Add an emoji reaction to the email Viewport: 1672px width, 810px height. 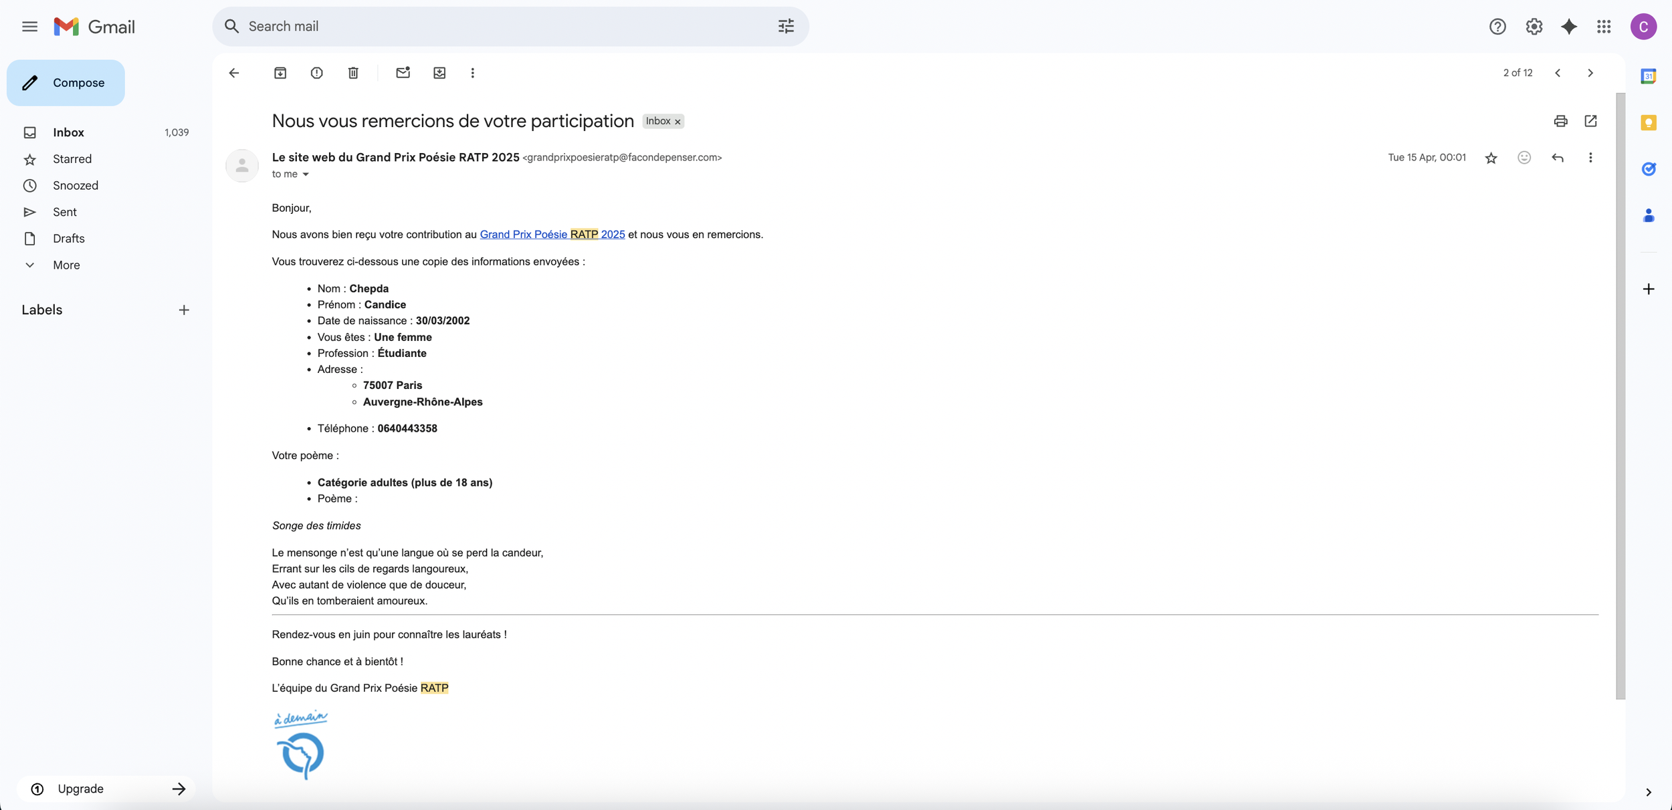pyautogui.click(x=1524, y=158)
